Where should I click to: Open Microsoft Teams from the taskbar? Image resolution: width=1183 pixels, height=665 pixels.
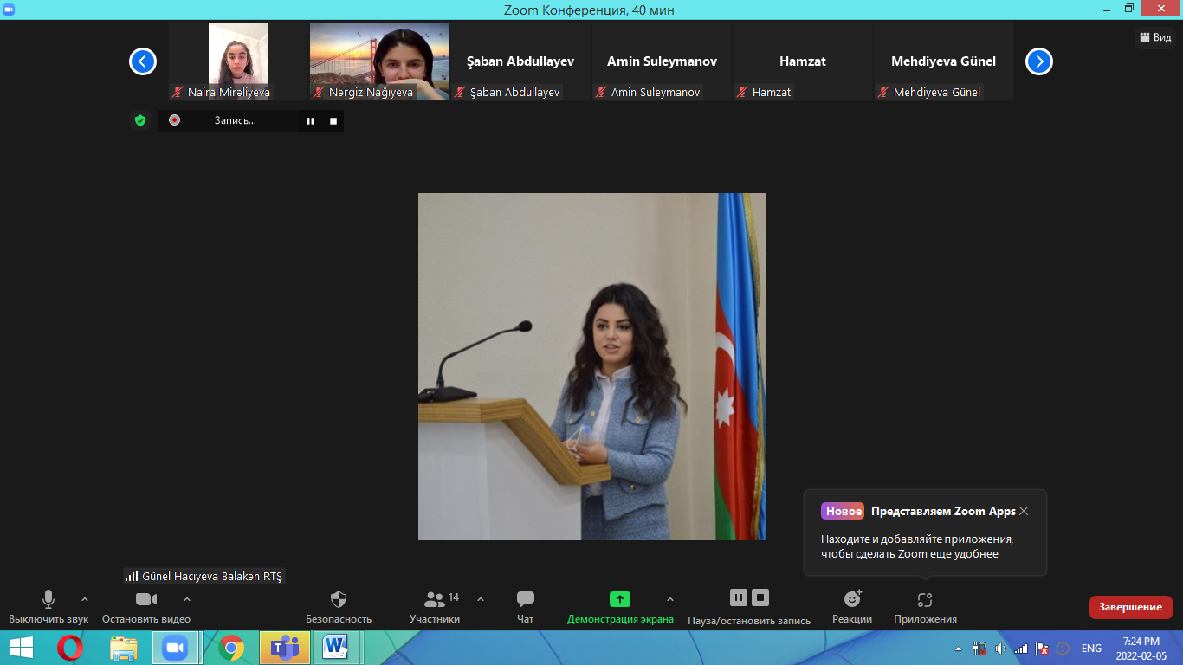click(x=285, y=648)
